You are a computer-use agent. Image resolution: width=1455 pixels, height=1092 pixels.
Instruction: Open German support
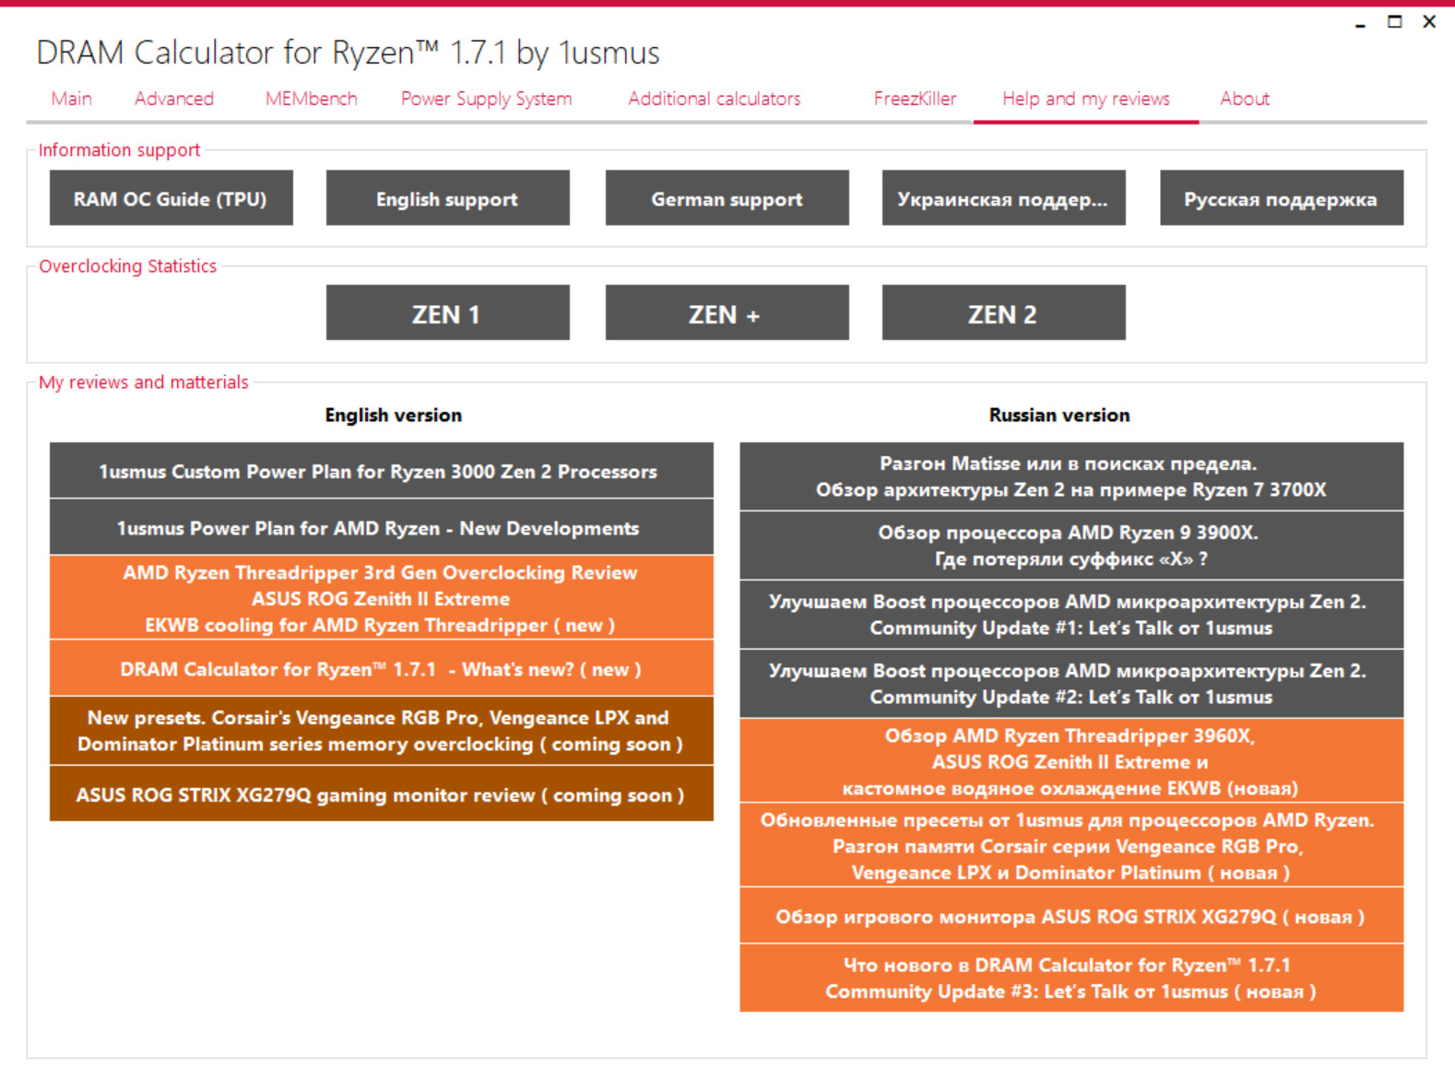pos(727,198)
